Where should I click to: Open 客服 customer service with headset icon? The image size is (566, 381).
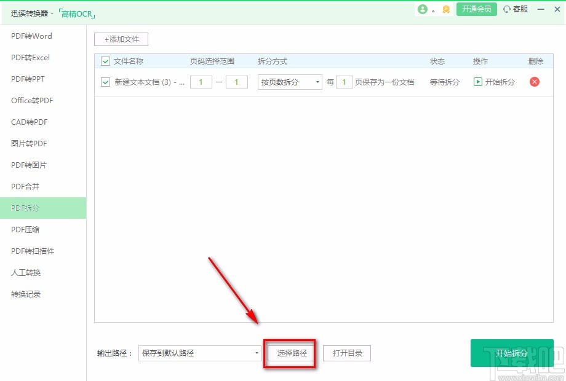(x=516, y=9)
